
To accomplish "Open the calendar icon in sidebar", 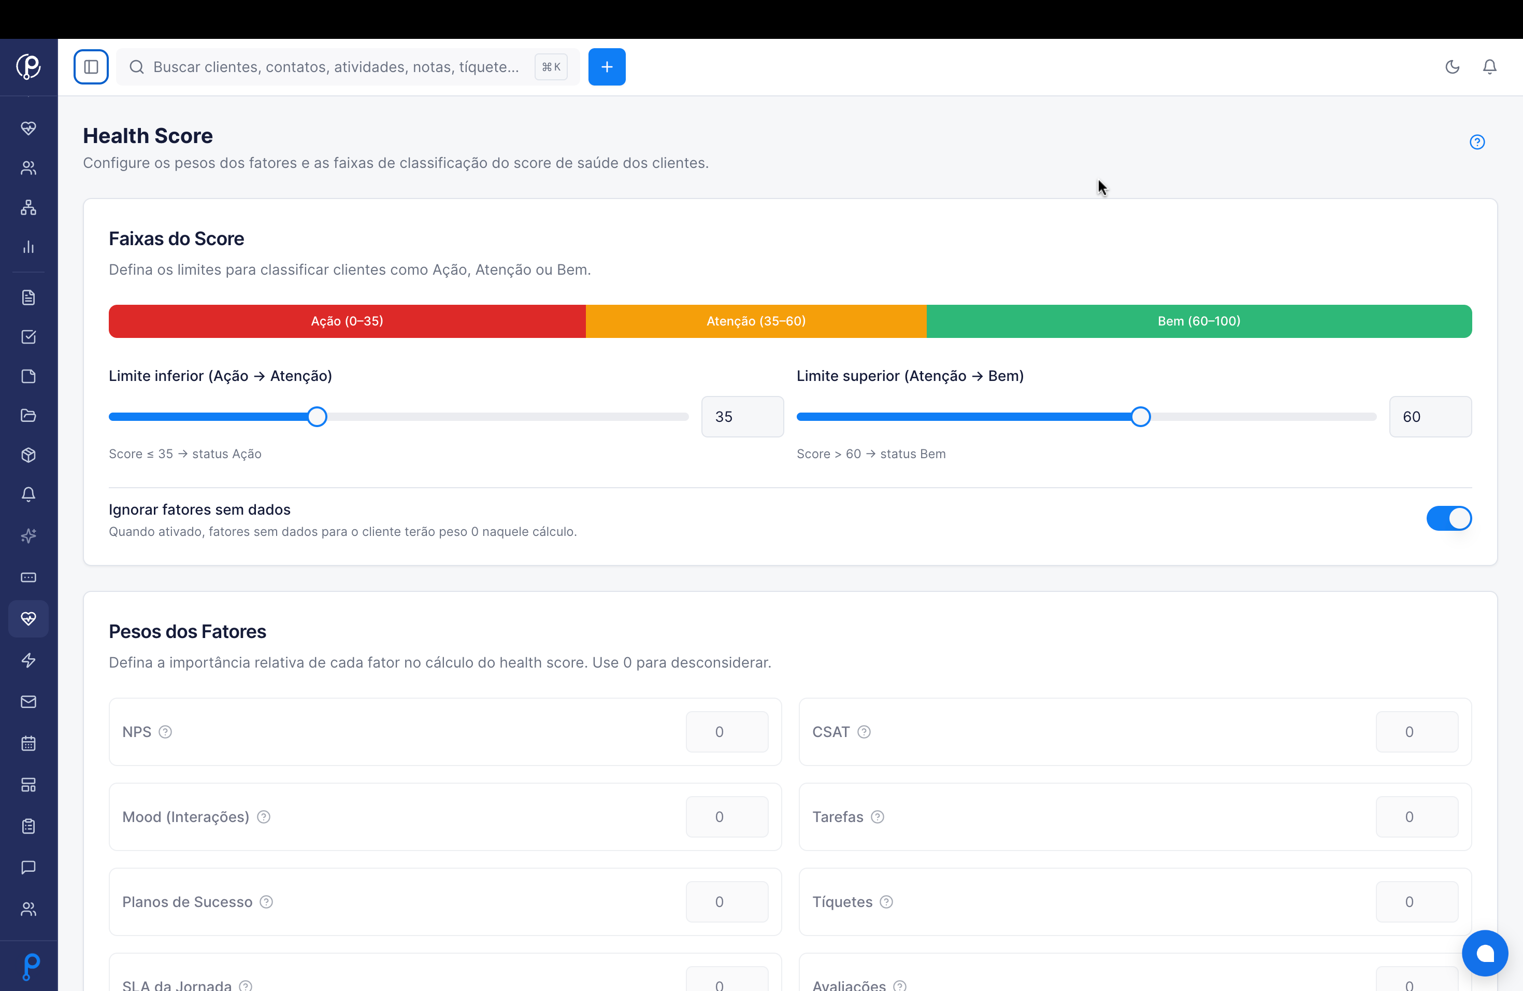I will (x=28, y=743).
